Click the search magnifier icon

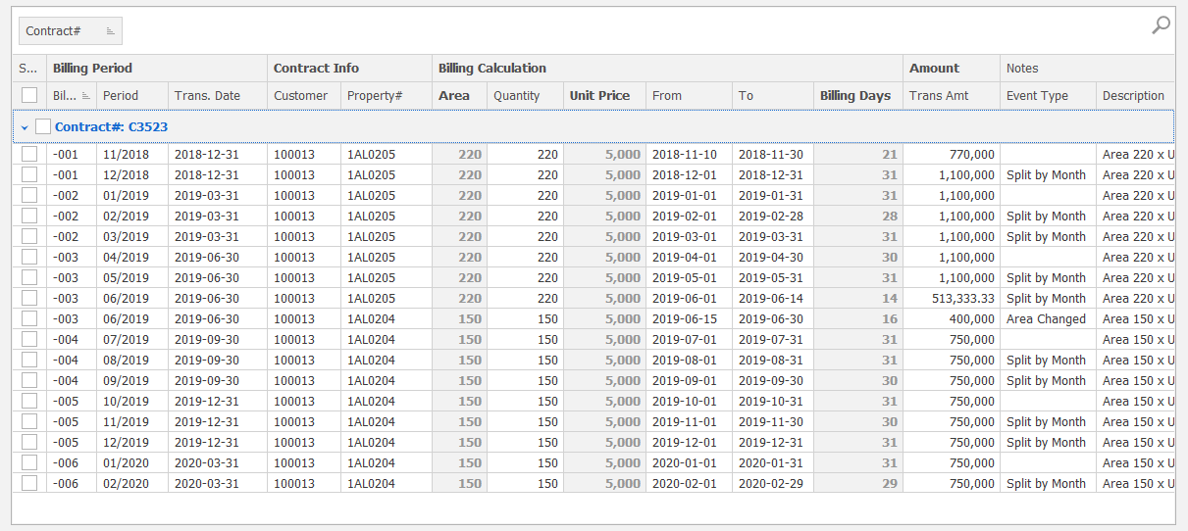click(x=1161, y=25)
